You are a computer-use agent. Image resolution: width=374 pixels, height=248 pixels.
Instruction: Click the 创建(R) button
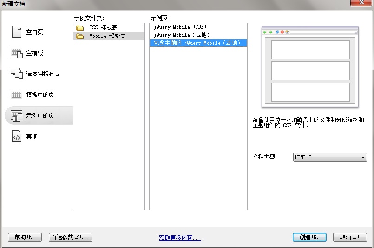coord(309,237)
